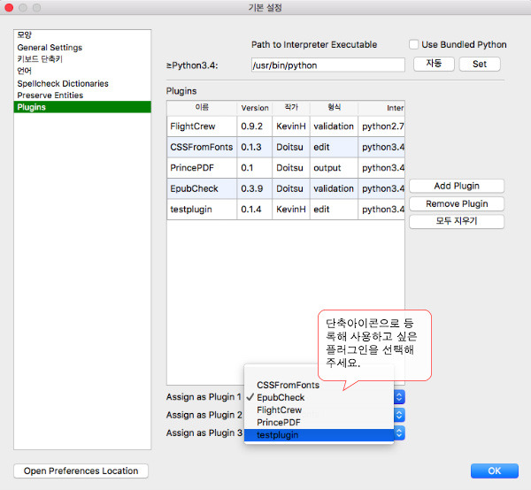Choose CSSFromFonts in the dropdown list

coord(319,385)
